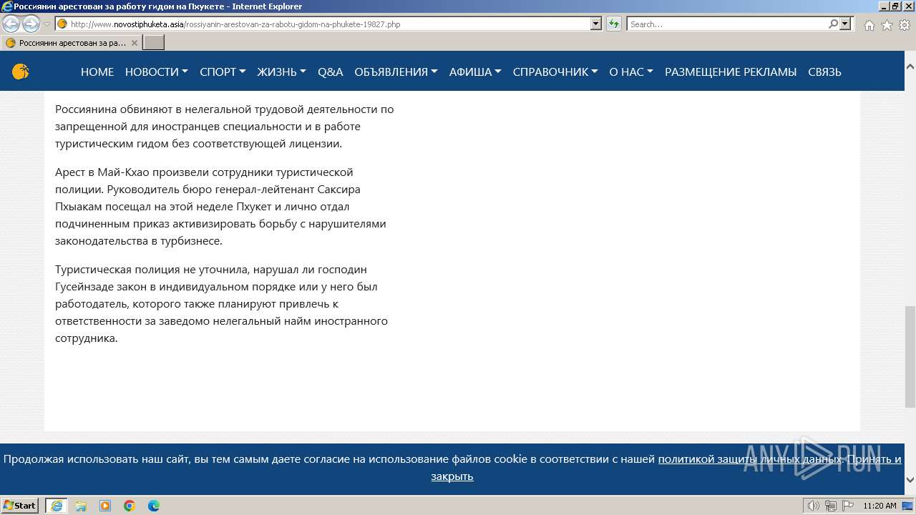Open the Q&A menu link
This screenshot has width=916, height=515.
pos(331,72)
